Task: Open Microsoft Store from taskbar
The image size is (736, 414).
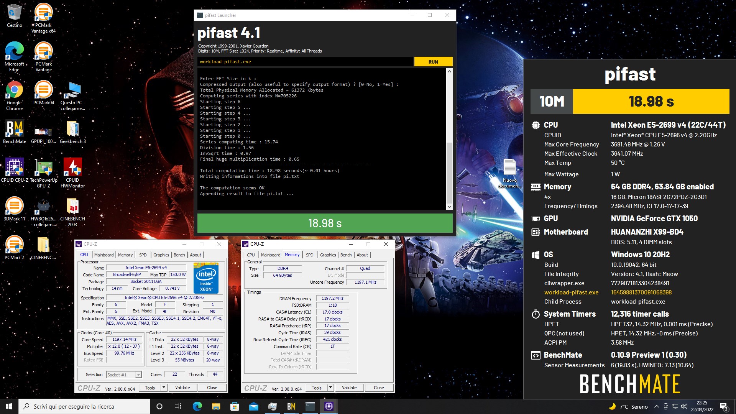Action: point(235,406)
